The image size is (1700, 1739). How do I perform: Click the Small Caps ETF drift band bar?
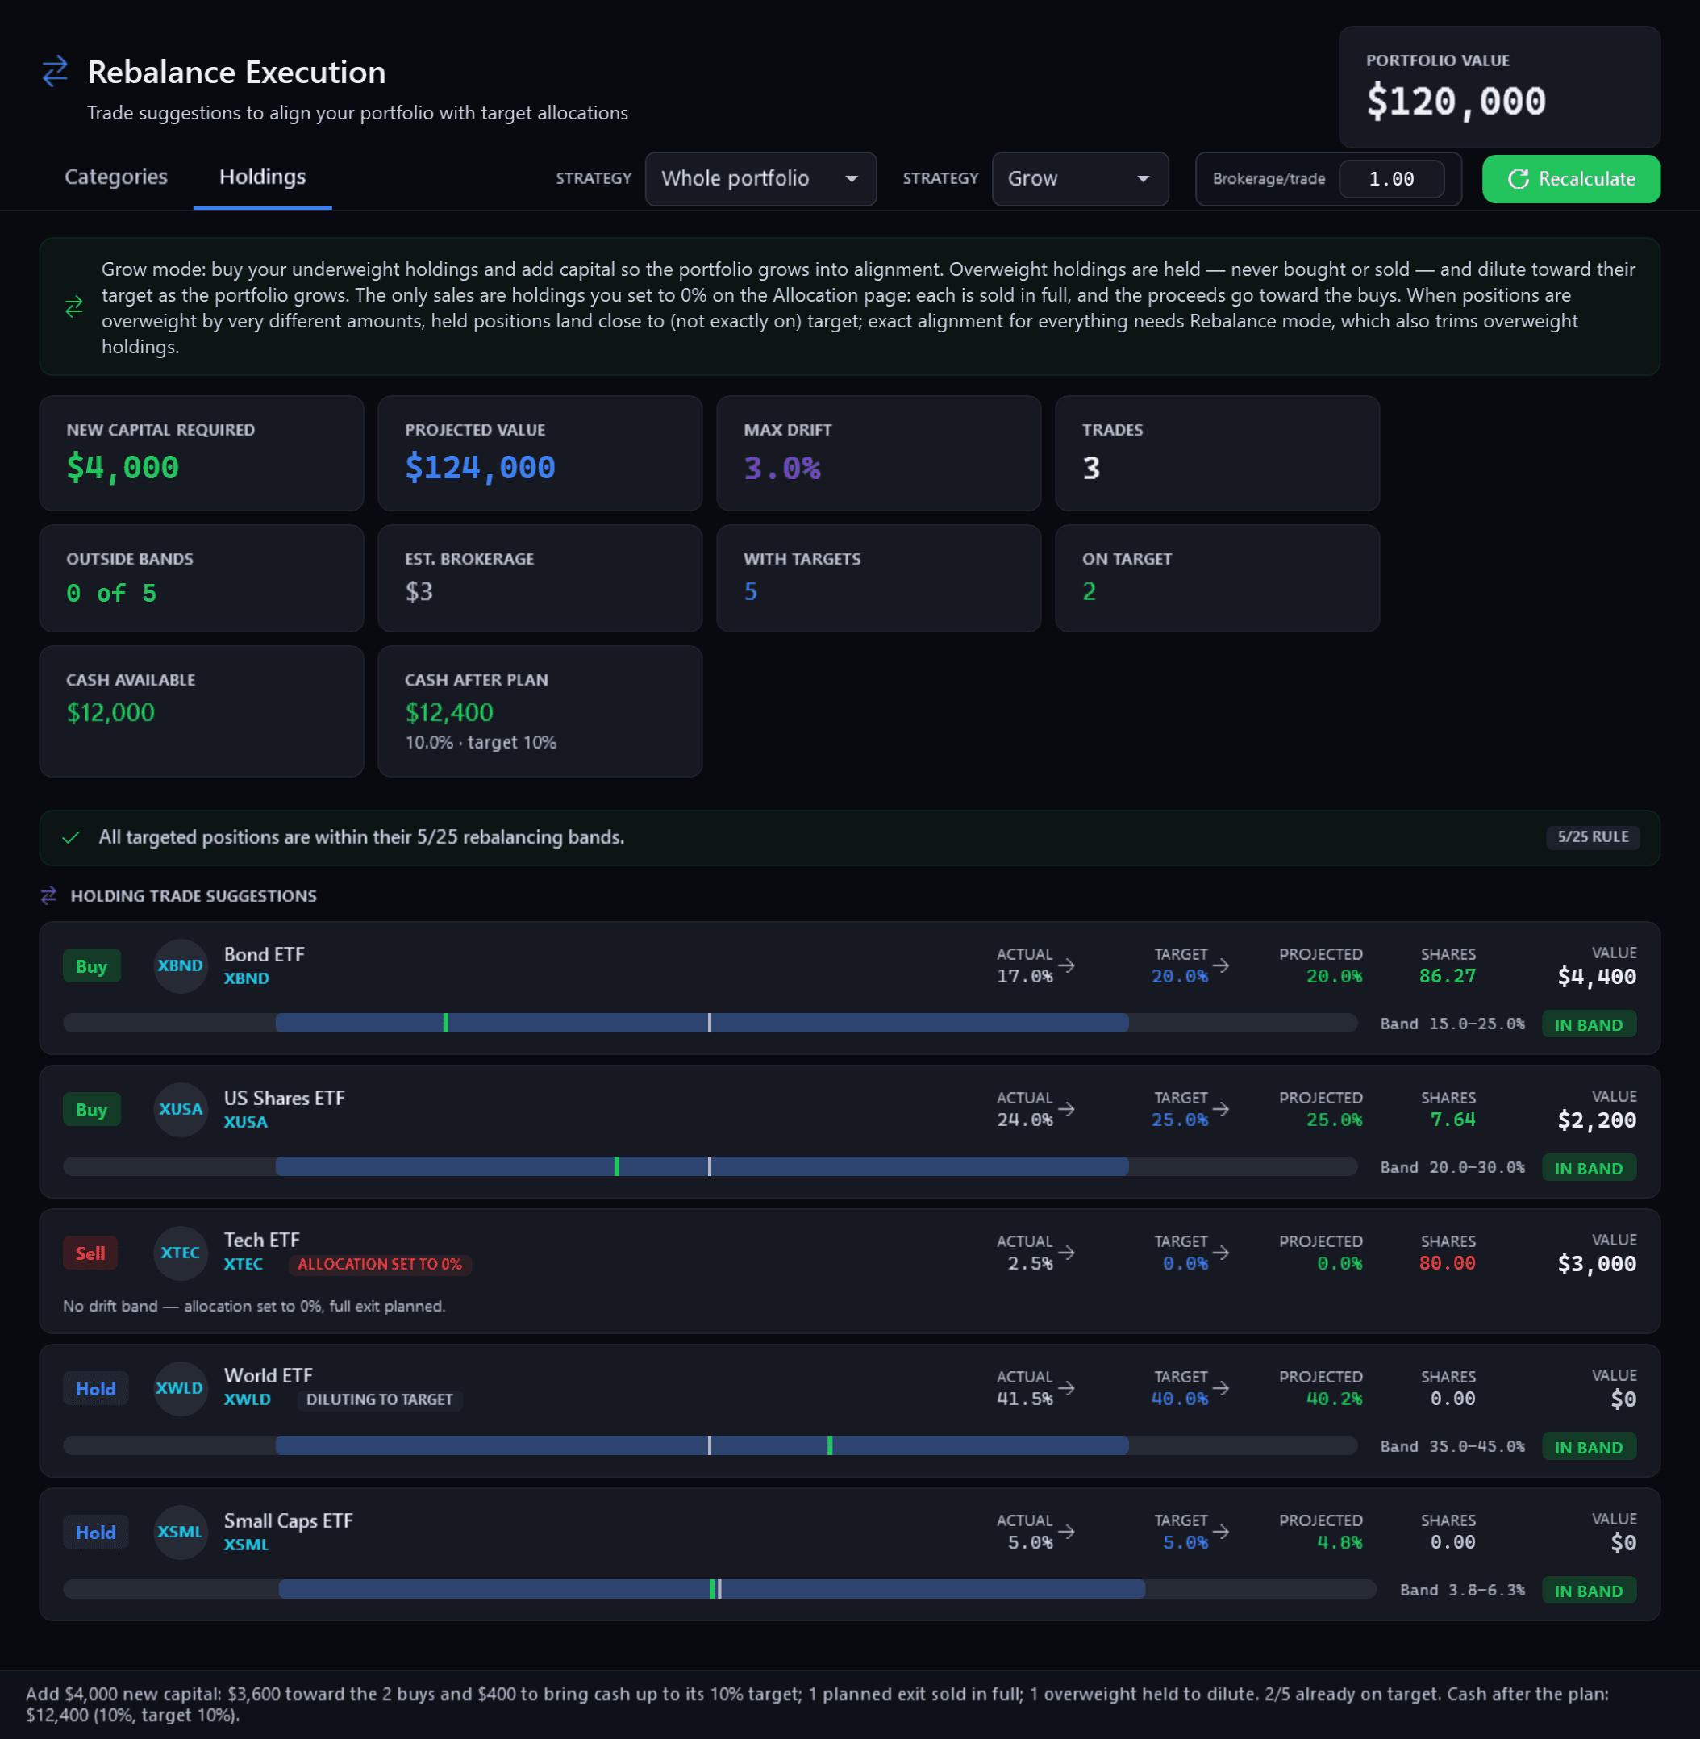719,1589
